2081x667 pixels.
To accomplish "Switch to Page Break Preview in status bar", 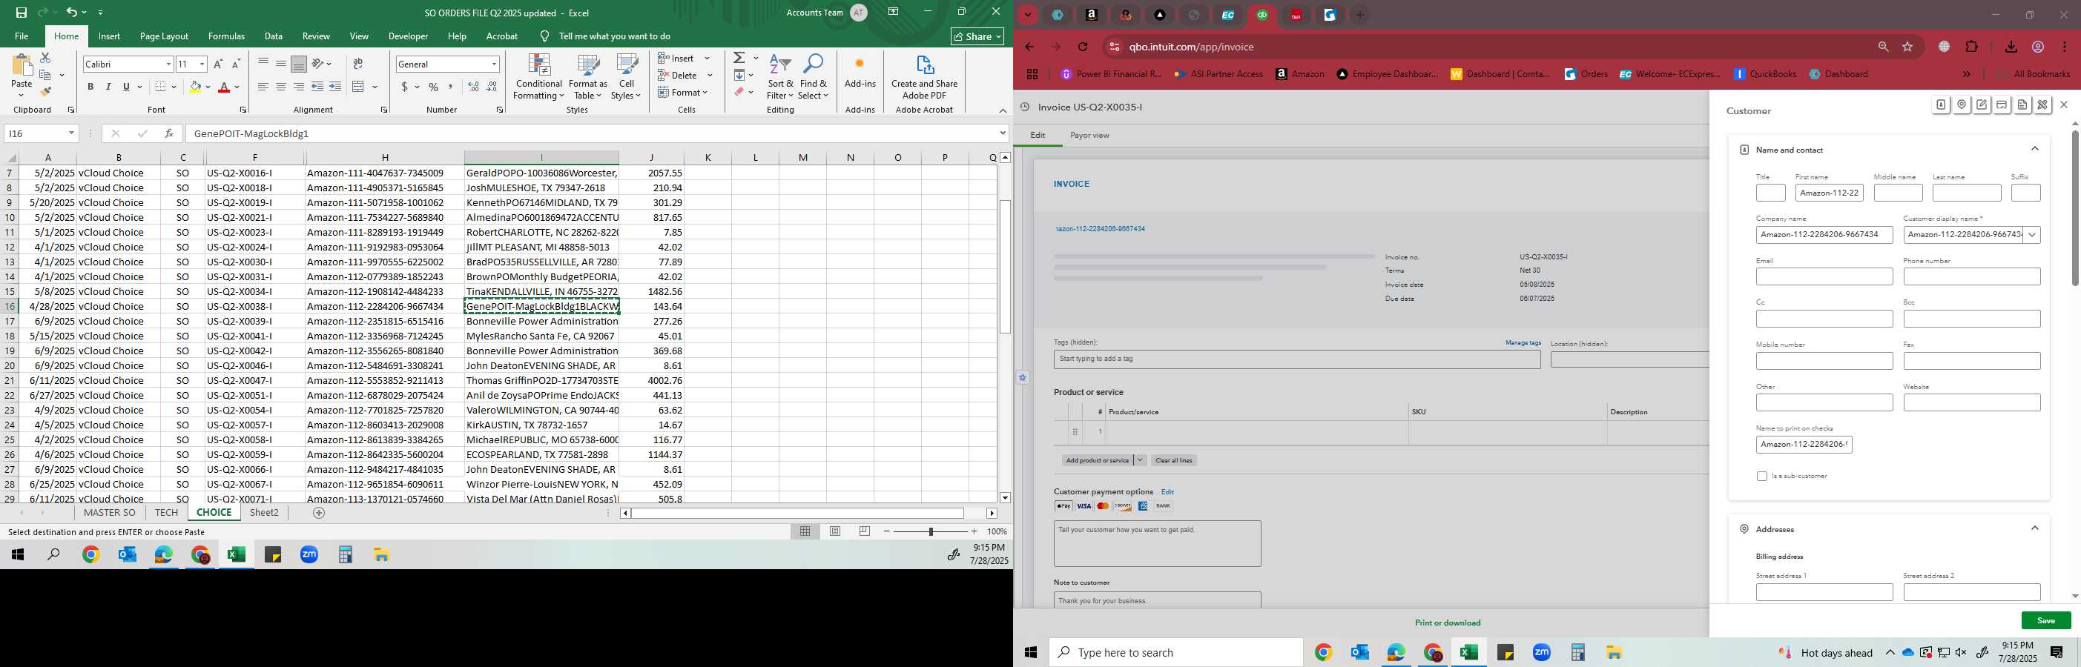I will (x=865, y=531).
